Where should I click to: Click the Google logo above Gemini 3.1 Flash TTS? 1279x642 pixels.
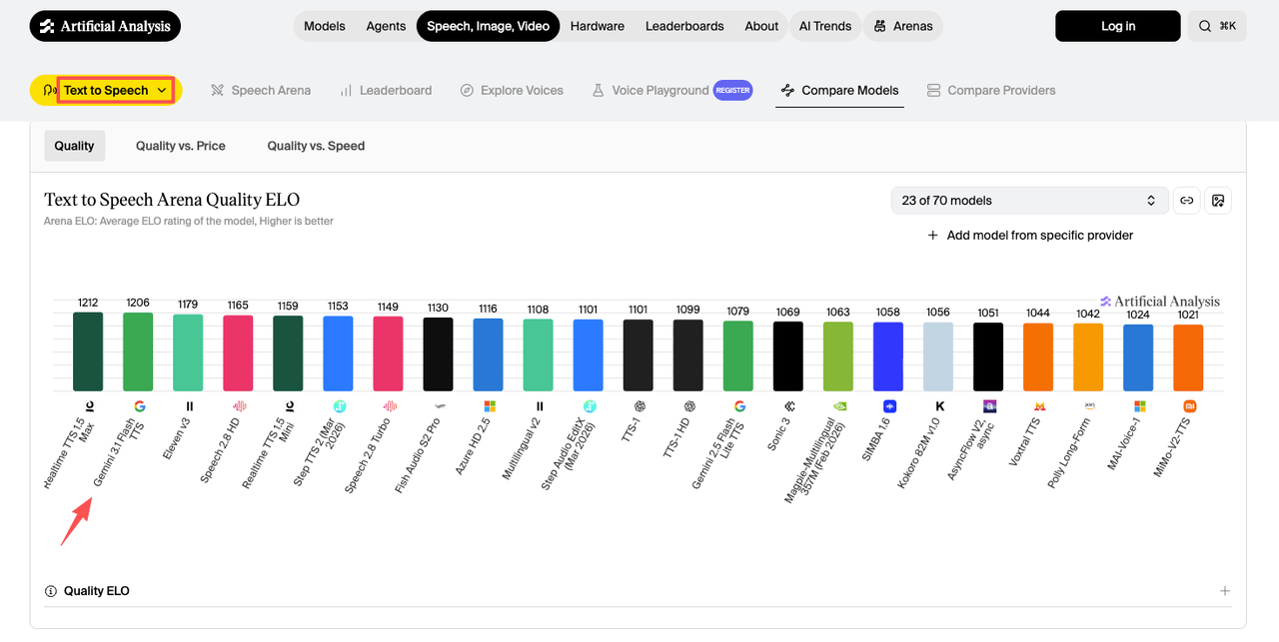point(139,406)
